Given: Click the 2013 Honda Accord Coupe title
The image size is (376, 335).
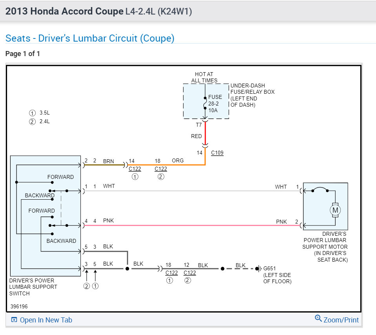Looking at the screenshot, I should click(x=64, y=11).
